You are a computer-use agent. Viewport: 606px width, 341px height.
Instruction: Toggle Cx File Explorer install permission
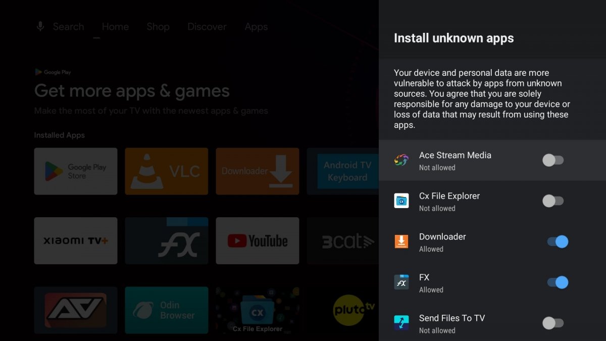(553, 201)
